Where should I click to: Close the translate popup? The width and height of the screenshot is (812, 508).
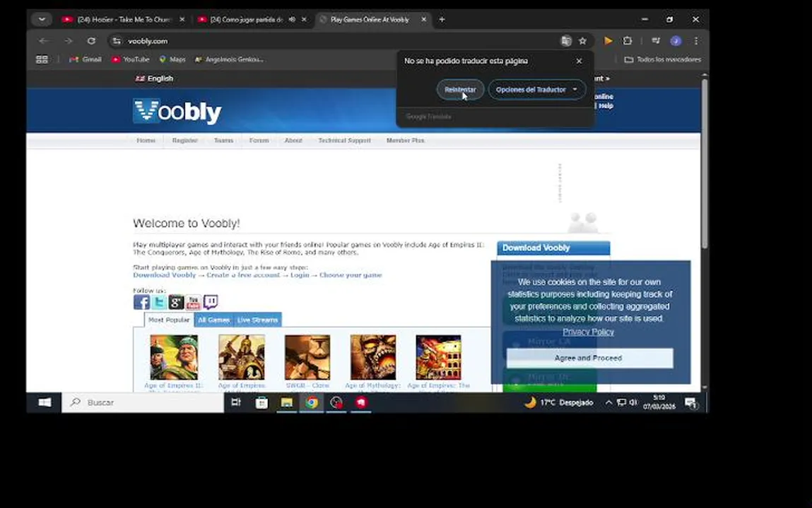579,61
